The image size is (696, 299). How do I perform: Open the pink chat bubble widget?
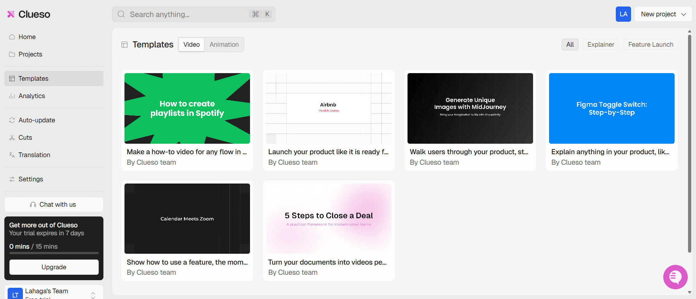tap(675, 277)
